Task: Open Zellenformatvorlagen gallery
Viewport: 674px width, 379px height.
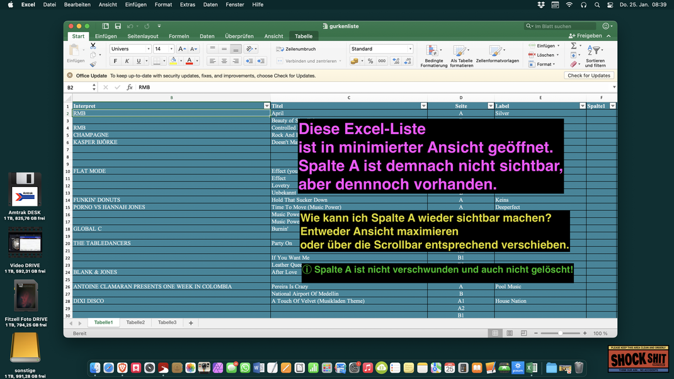Action: click(498, 54)
